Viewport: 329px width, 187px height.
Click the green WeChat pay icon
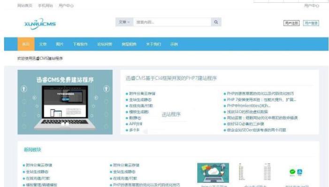pyautogui.click(x=292, y=172)
